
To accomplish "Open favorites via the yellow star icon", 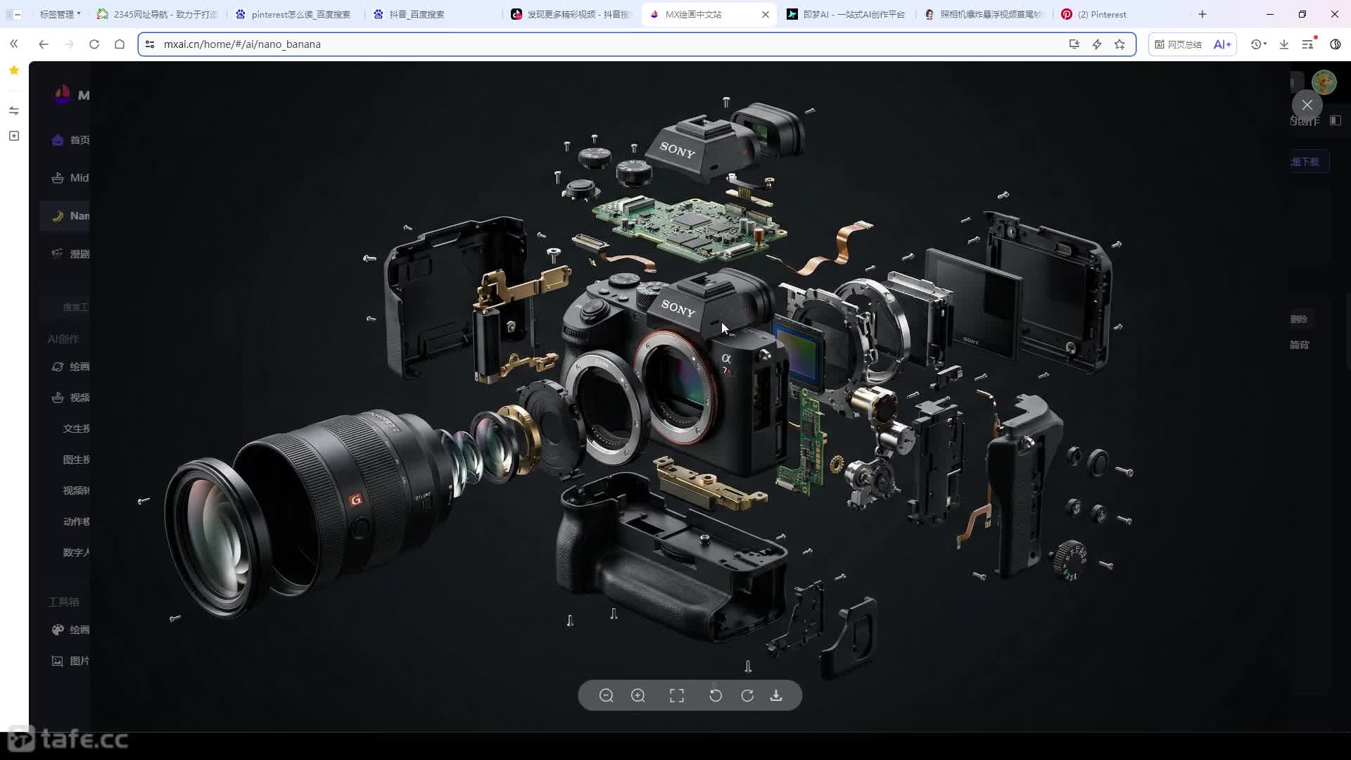I will click(x=14, y=70).
